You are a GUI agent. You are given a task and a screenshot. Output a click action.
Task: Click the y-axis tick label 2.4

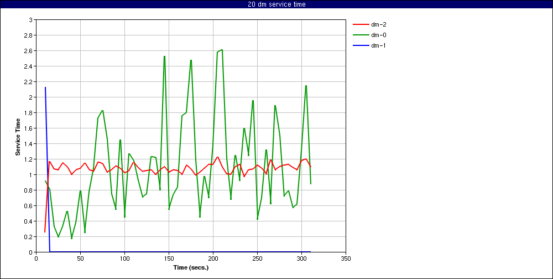[x=29, y=66]
